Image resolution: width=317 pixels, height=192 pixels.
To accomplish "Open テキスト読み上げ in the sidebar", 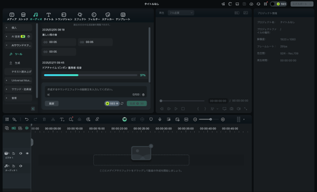I will point(18,71).
